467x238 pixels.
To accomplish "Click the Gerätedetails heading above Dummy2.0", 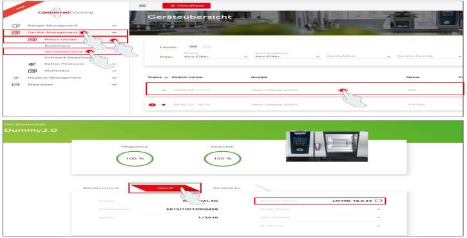I will (x=25, y=124).
